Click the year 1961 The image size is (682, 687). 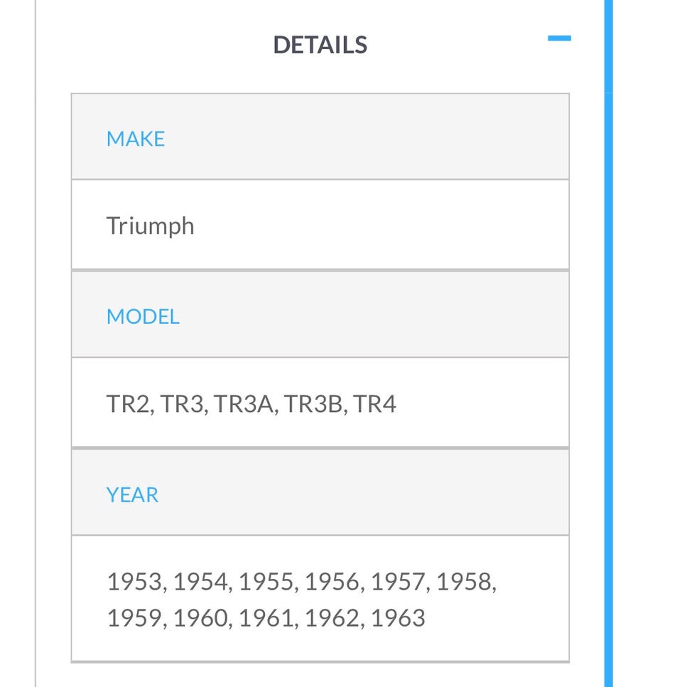pyautogui.click(x=266, y=618)
